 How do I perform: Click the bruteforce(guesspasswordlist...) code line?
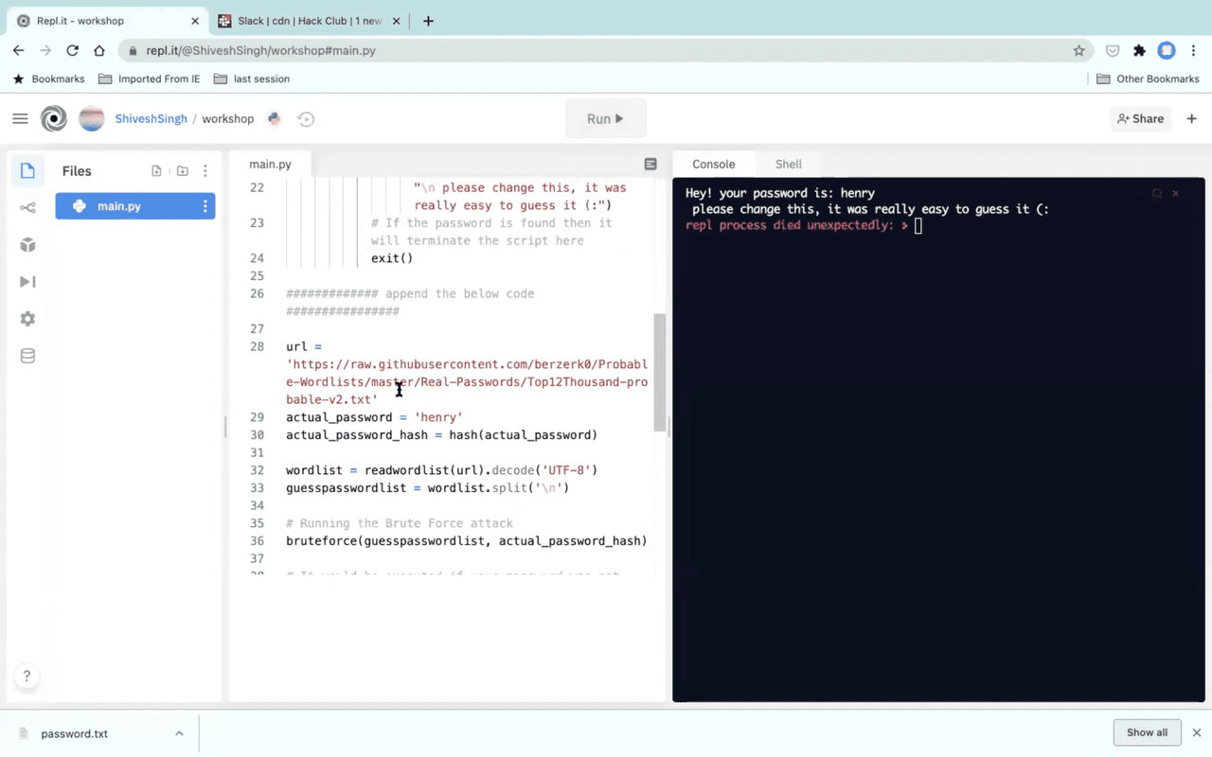[466, 541]
